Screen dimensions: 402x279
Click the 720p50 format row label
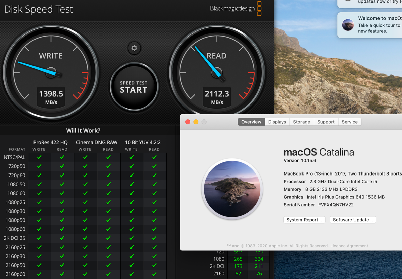click(x=17, y=166)
